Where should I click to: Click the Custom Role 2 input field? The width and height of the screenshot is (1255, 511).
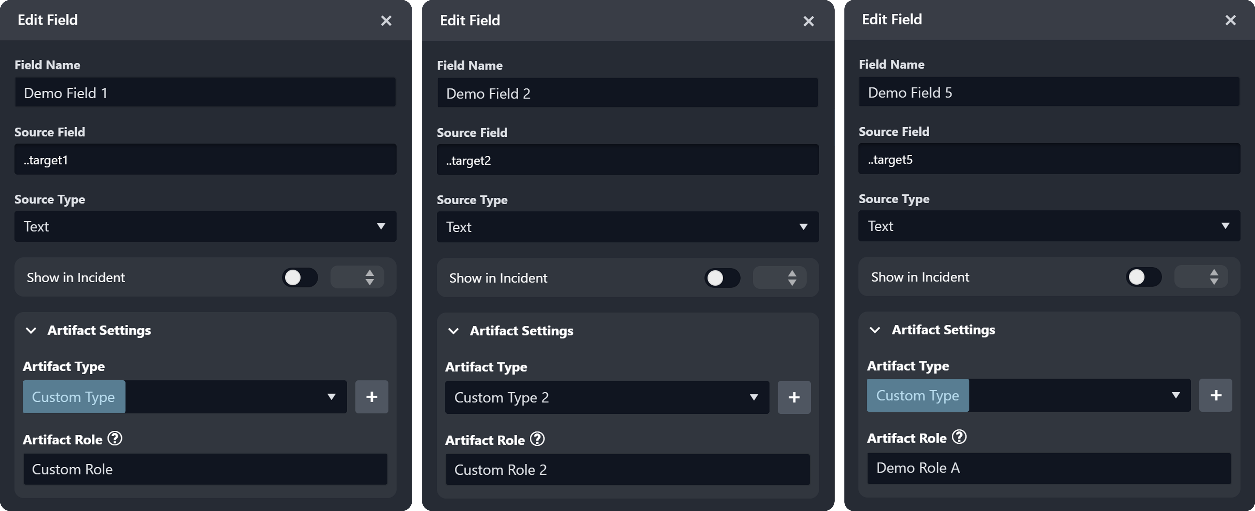click(x=627, y=470)
